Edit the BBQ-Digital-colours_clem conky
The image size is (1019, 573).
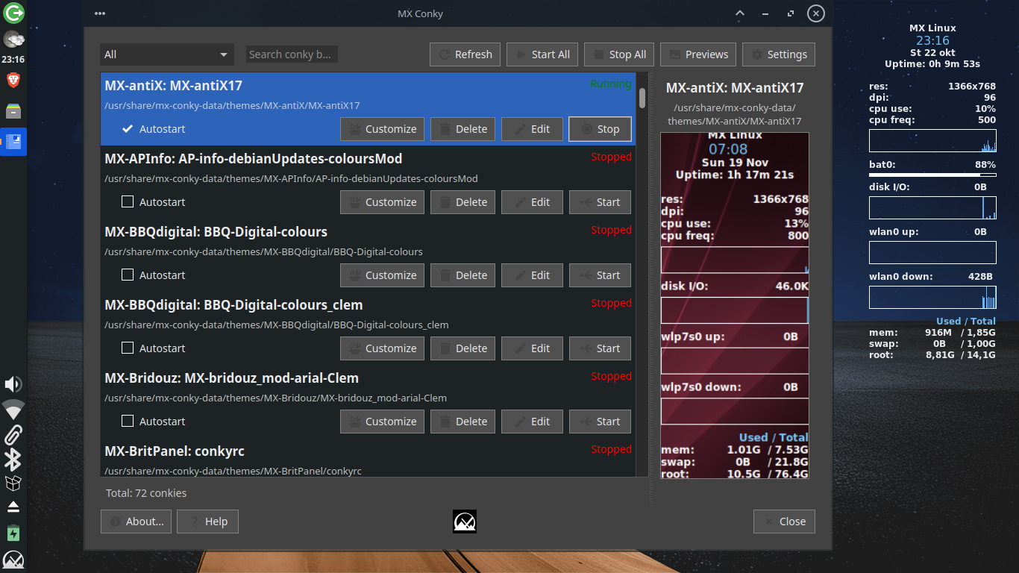pos(532,348)
